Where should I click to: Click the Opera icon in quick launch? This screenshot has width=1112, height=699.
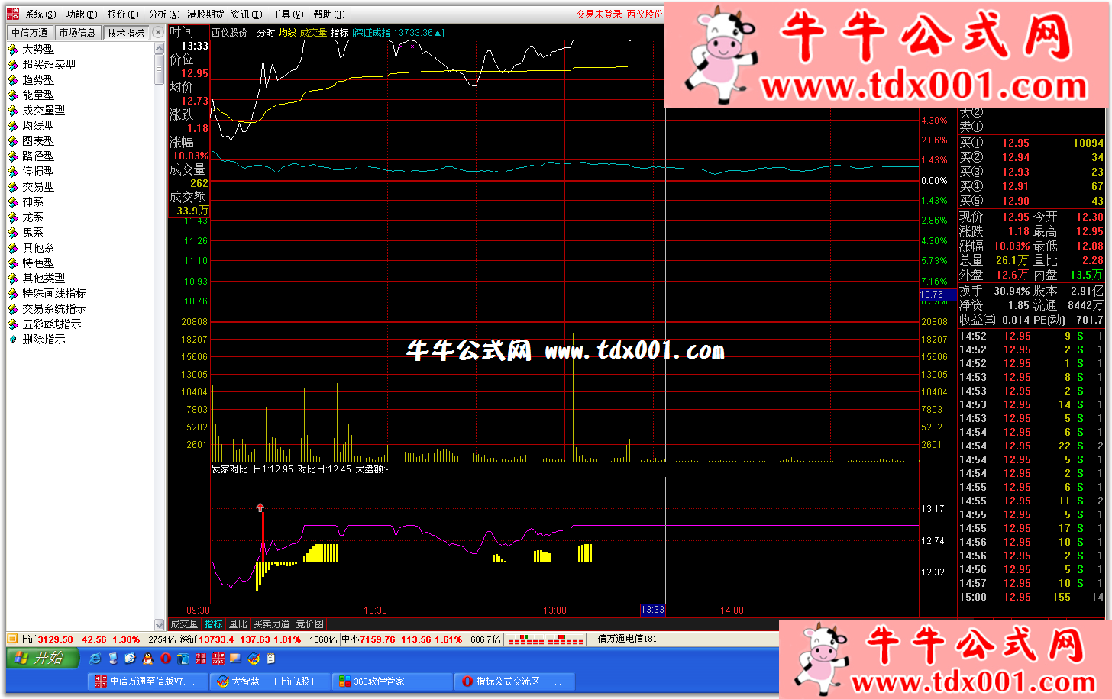point(166,659)
